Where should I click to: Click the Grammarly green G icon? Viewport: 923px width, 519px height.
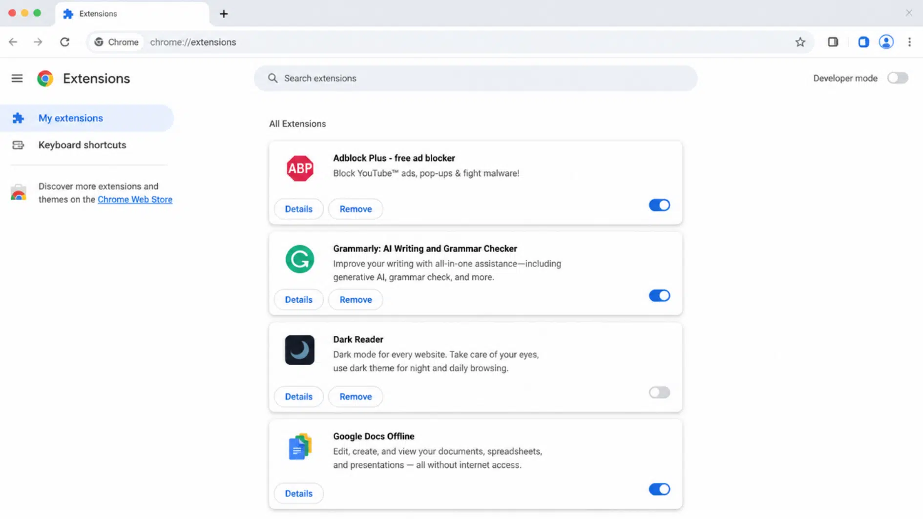point(300,259)
